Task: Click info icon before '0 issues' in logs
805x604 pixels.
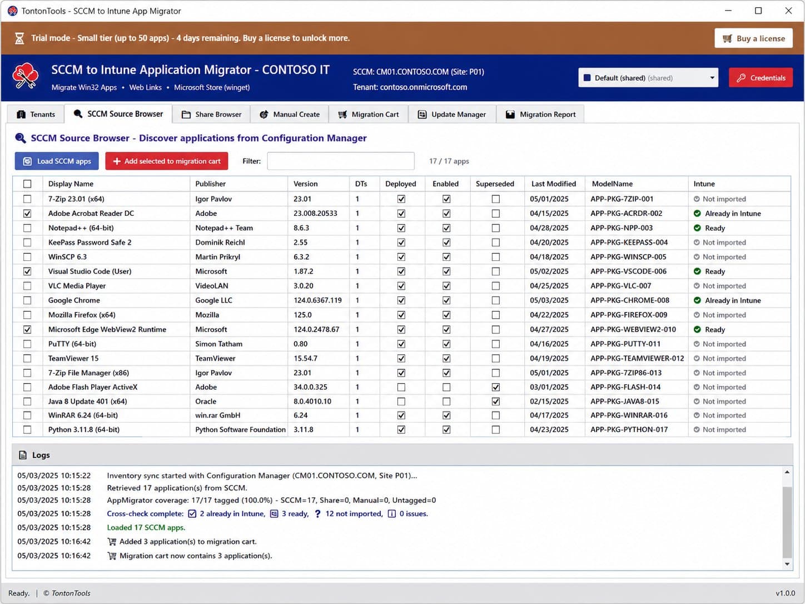Action: [x=392, y=514]
